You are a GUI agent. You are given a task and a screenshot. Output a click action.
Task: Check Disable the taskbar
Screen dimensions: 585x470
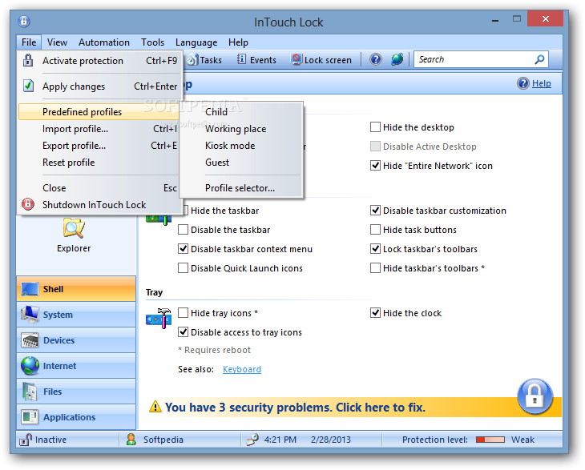click(x=183, y=230)
